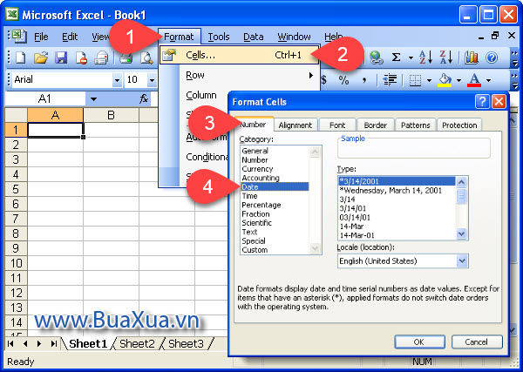
Task: Open the Edit menu
Action: (x=70, y=37)
